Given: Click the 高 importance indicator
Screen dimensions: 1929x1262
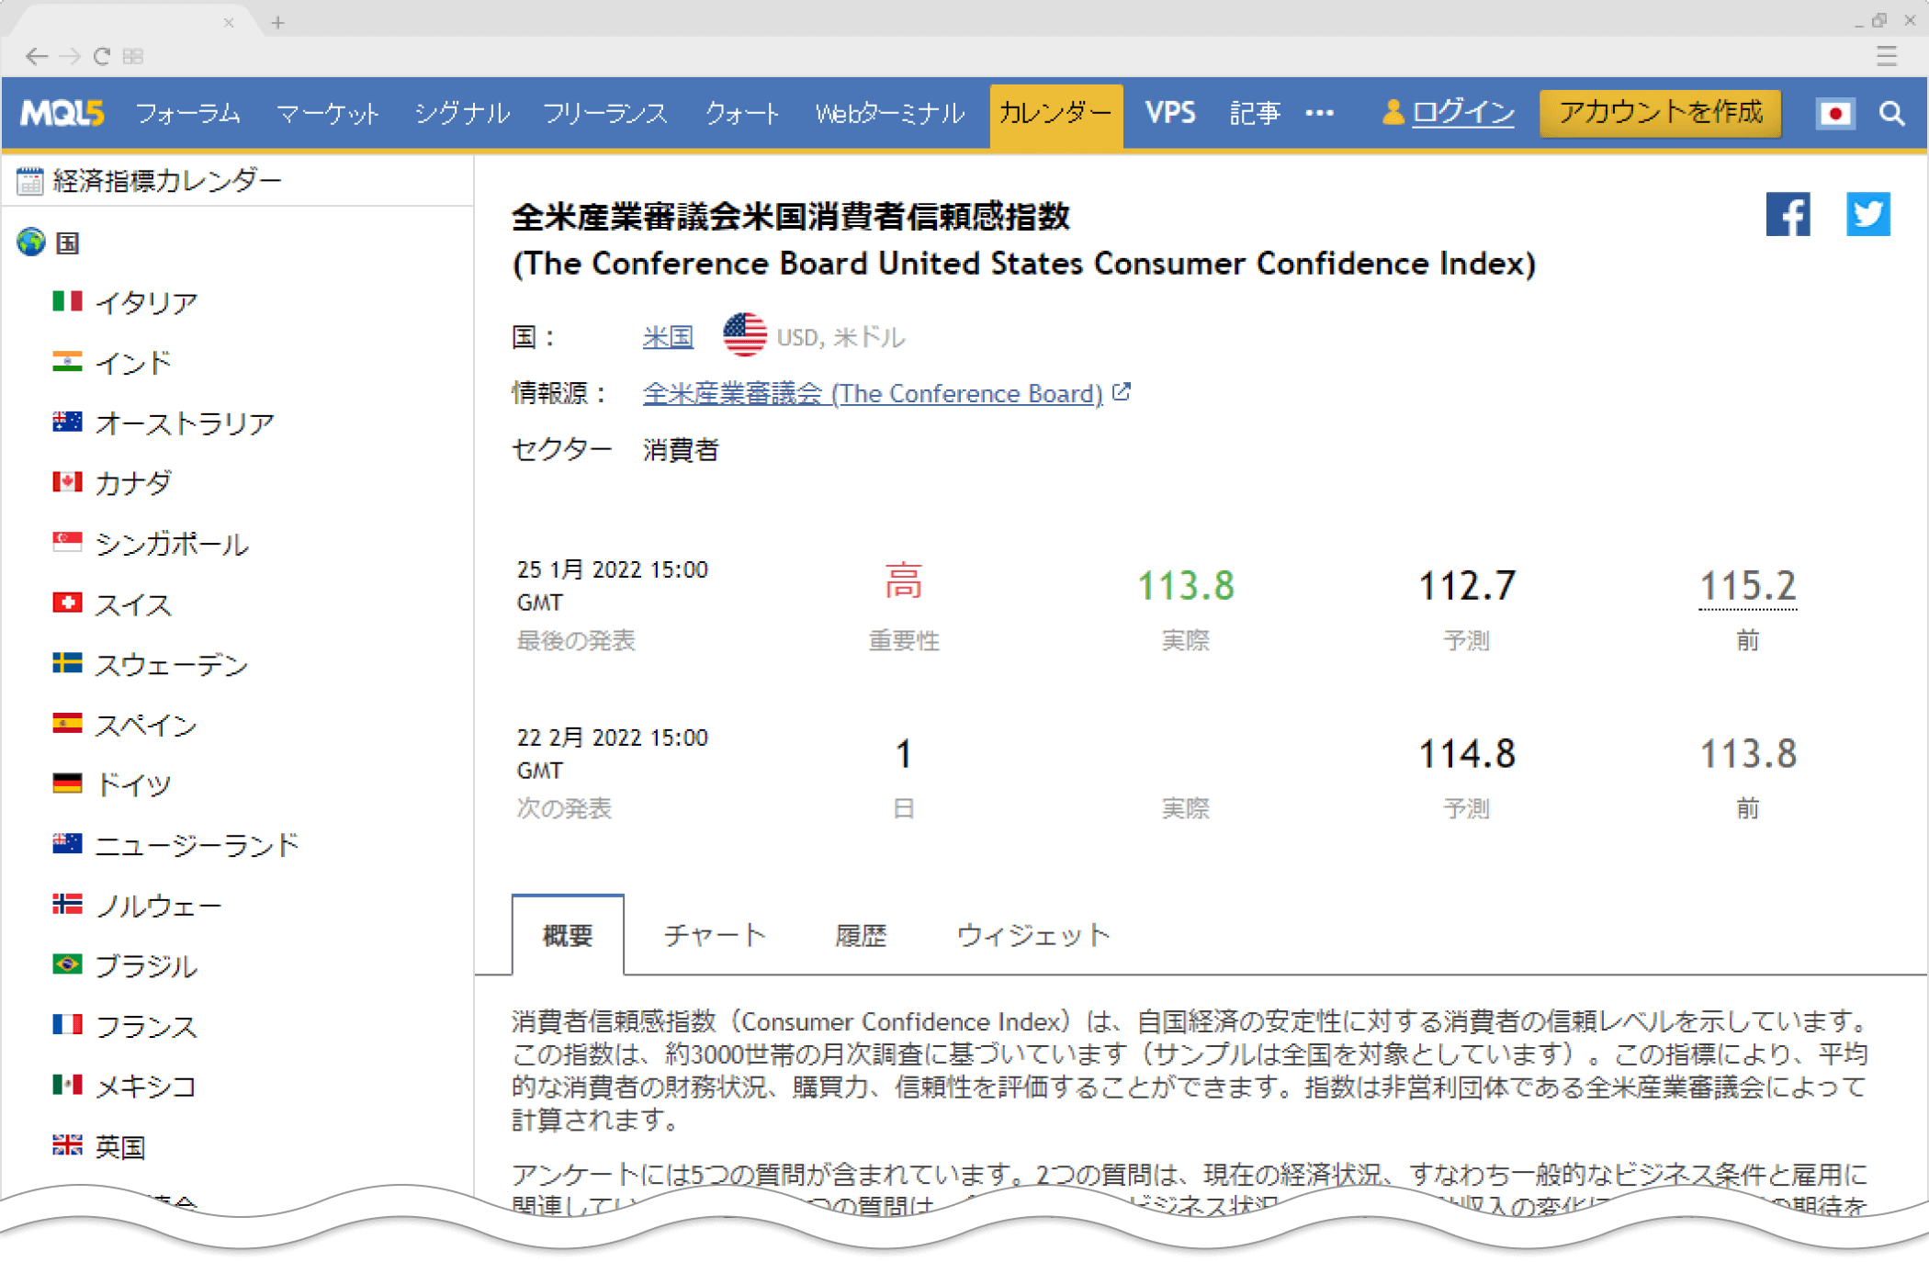Looking at the screenshot, I should 904,582.
